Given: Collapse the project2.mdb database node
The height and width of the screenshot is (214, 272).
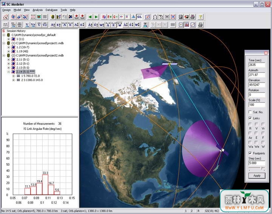Looking at the screenshot, I should 4,55.
